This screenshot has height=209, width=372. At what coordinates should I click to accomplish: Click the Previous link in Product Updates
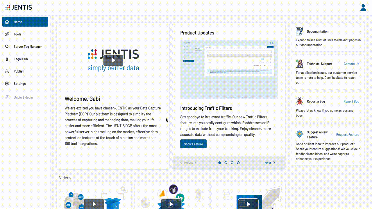point(188,163)
